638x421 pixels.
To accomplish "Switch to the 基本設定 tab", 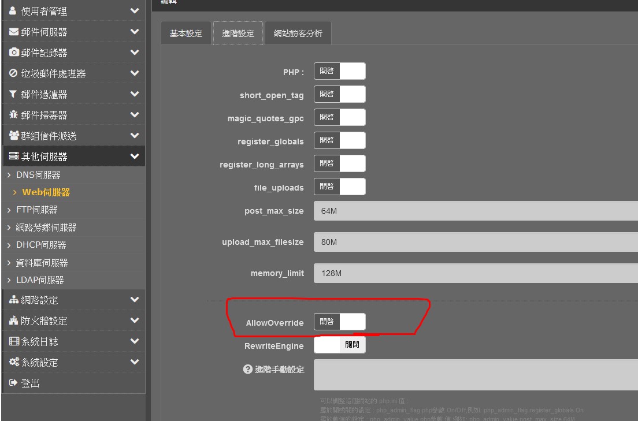I will coord(186,33).
